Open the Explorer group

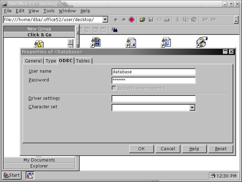[39, 166]
